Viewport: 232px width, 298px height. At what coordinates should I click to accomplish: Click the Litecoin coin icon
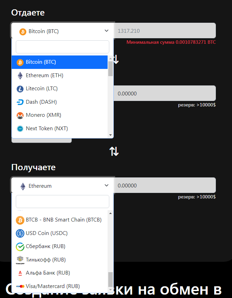tap(20, 89)
